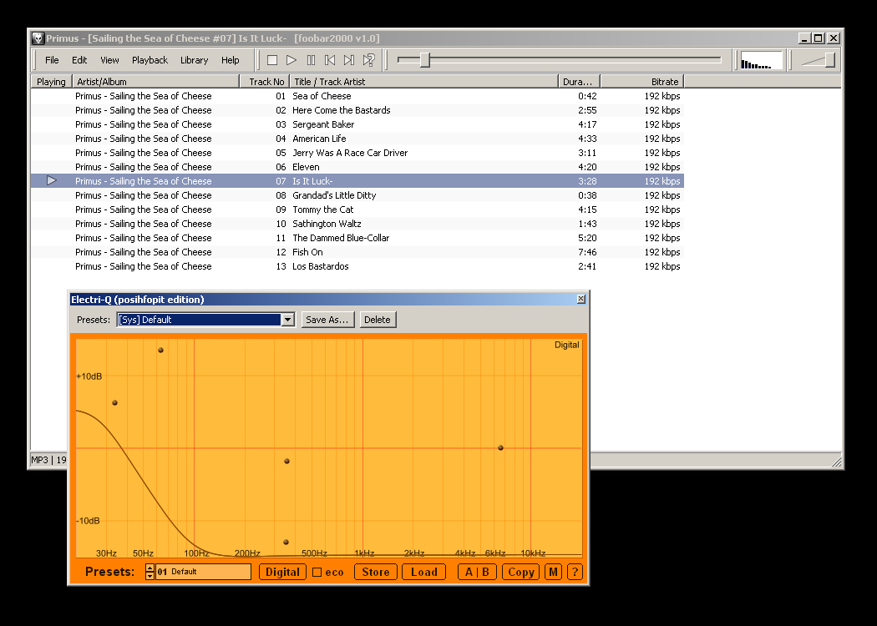This screenshot has width=877, height=626.
Task: Close the Electri-Q window
Action: pyautogui.click(x=581, y=299)
